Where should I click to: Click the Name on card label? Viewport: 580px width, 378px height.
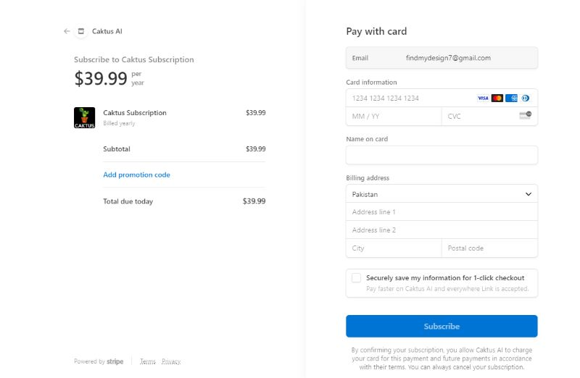point(367,139)
